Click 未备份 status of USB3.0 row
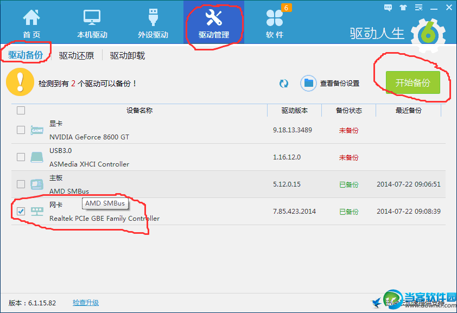 [348, 157]
